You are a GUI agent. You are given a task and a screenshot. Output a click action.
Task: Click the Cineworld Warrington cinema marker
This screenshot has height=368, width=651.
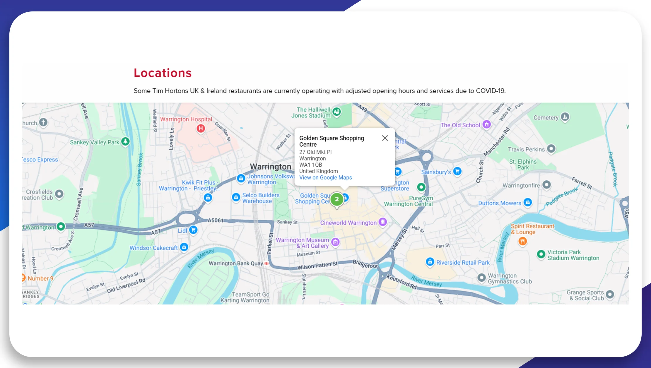[x=382, y=222]
